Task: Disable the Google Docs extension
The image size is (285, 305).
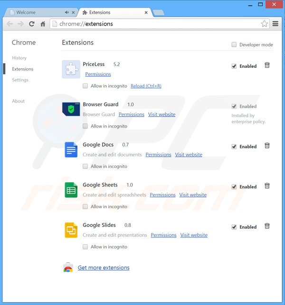Action: (234, 147)
